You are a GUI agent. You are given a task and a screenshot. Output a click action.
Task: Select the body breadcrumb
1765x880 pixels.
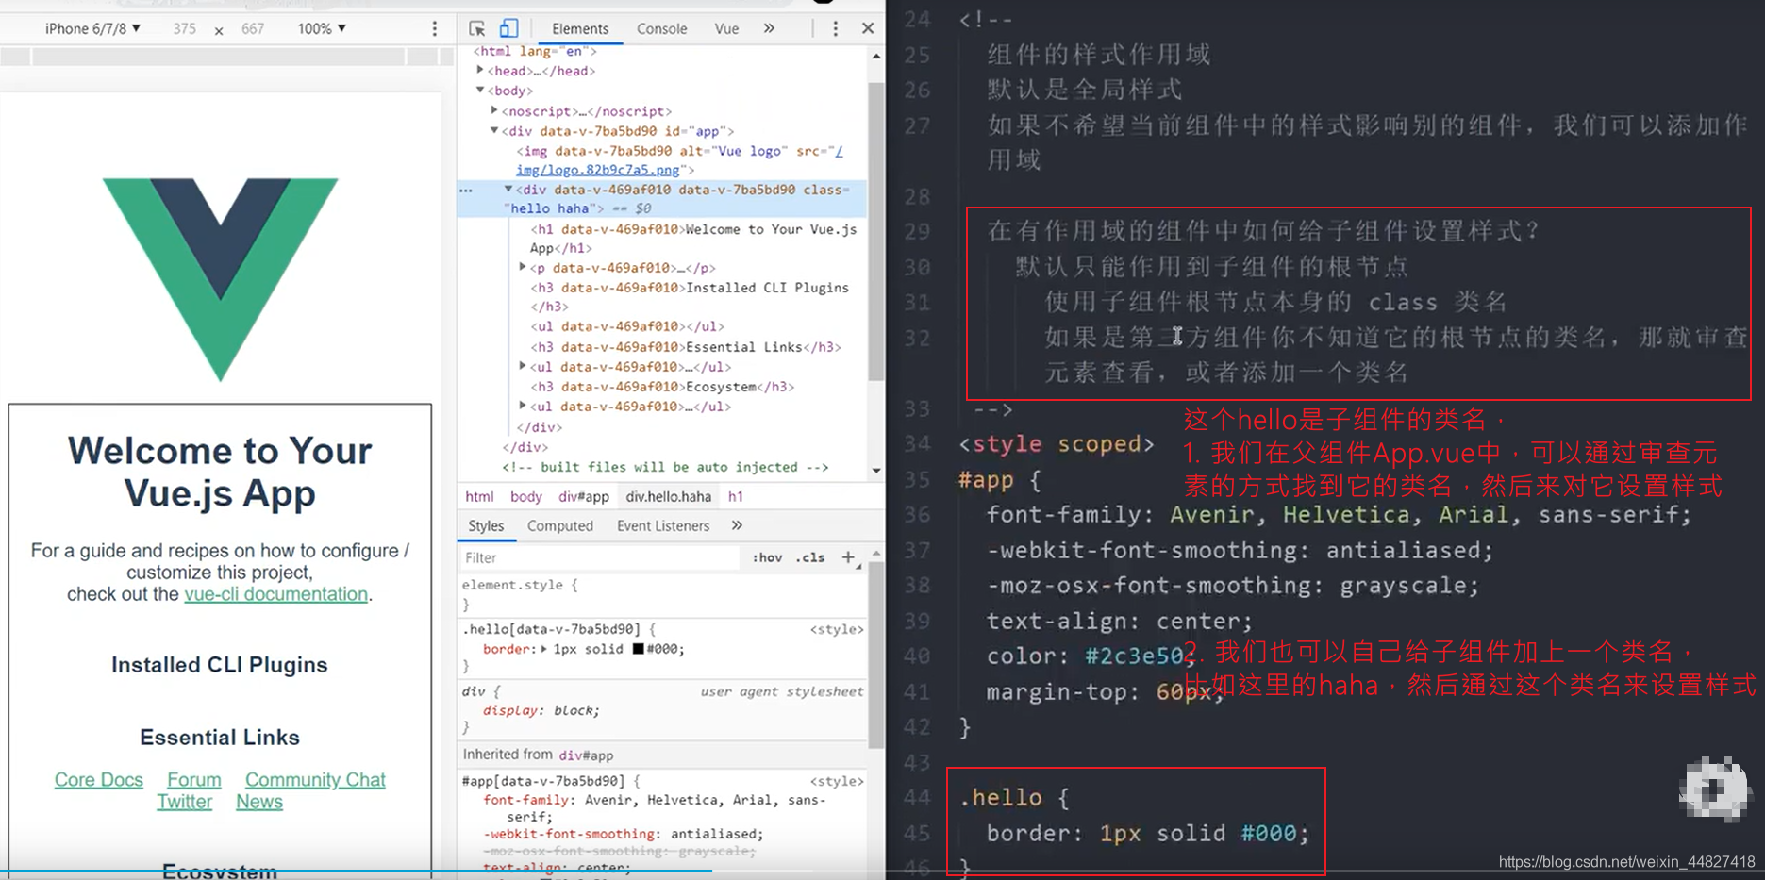[525, 497]
